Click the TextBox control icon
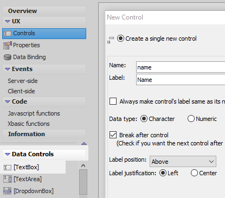This screenshot has width=225, height=198. point(8,168)
